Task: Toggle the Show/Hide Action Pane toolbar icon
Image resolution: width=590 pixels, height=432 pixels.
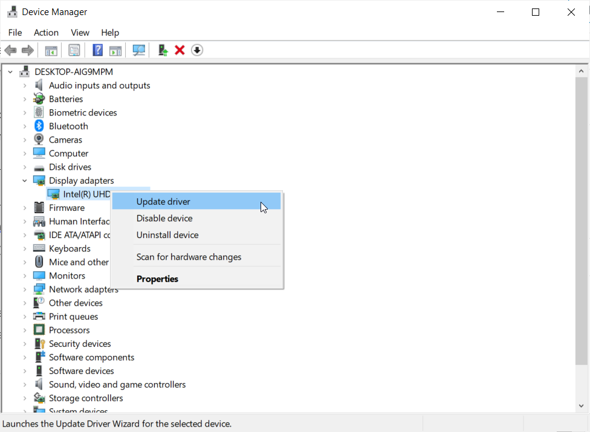Action: click(115, 50)
